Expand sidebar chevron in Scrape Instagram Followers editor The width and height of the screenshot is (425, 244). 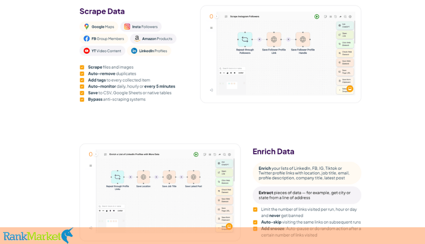pyautogui.click(x=217, y=17)
